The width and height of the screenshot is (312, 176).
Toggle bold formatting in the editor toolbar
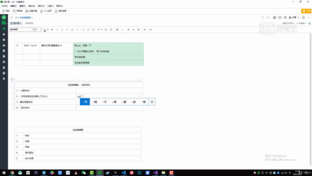pos(52,29)
